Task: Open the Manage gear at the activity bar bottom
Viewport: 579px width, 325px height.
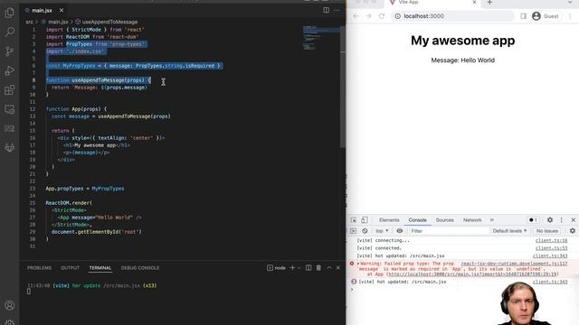Action: 10,322
